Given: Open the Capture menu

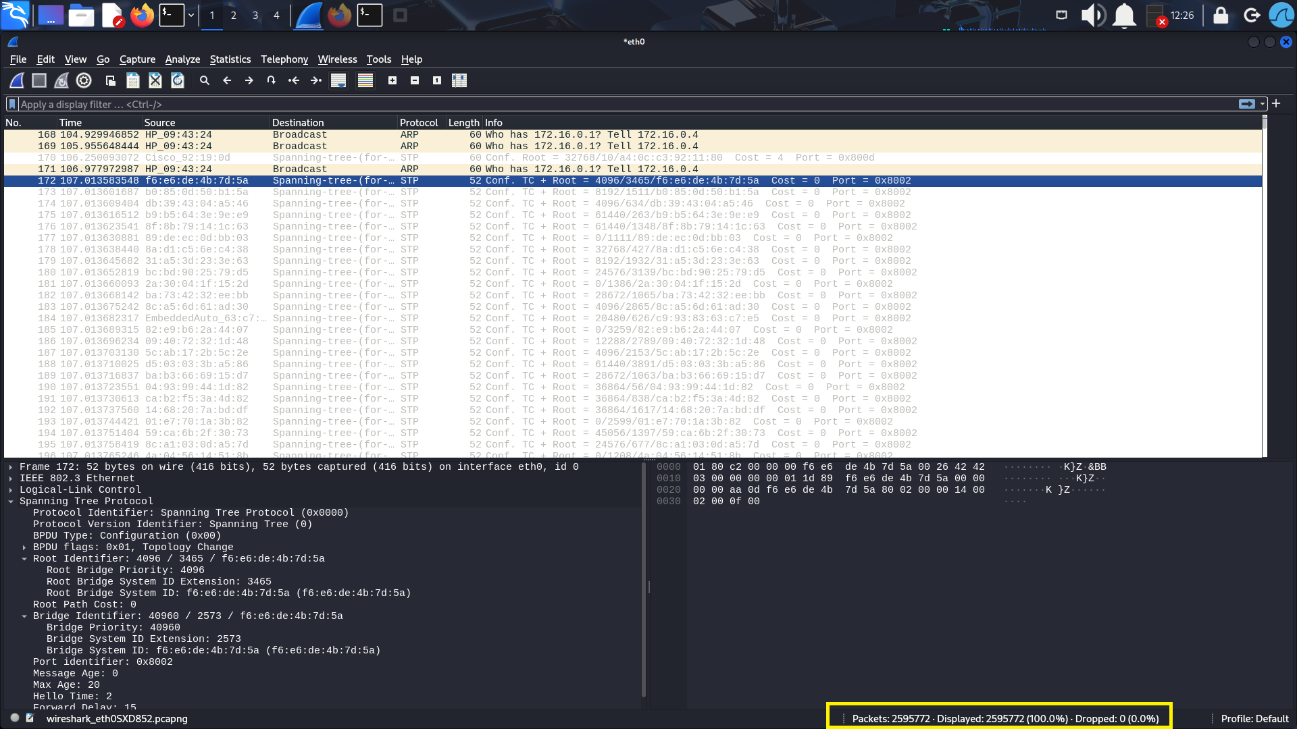Looking at the screenshot, I should pyautogui.click(x=137, y=59).
